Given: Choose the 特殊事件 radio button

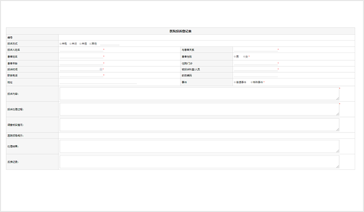Looking at the screenshot, I should 252,82.
